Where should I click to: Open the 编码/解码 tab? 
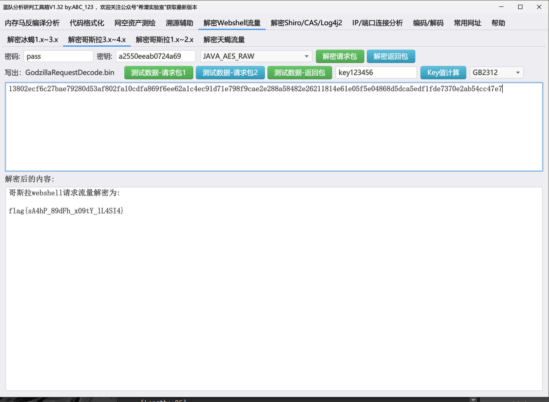(x=428, y=23)
